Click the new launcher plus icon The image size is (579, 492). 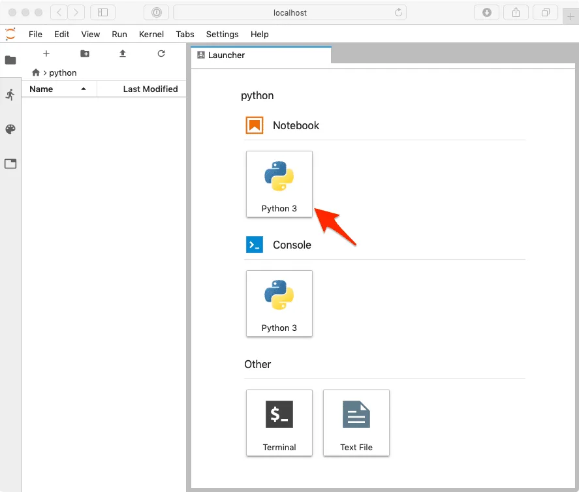(x=46, y=54)
